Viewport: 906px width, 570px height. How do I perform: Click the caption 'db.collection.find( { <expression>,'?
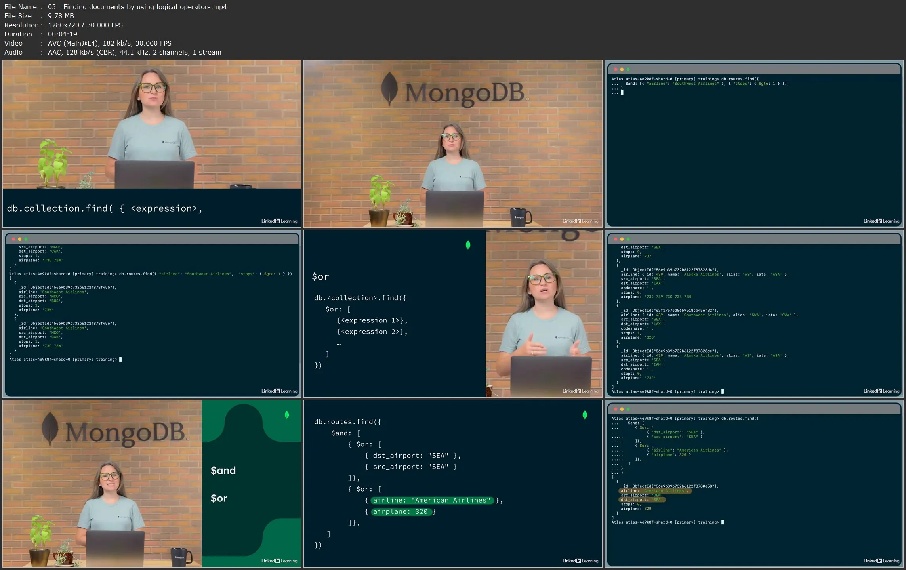tap(105, 208)
